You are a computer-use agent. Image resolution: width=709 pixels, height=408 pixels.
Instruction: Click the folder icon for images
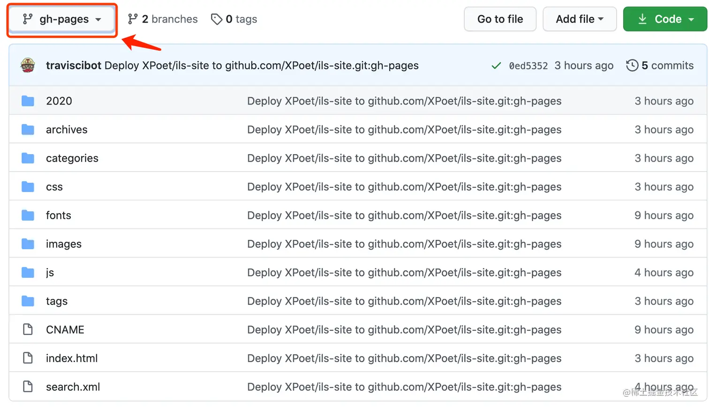[x=28, y=244]
